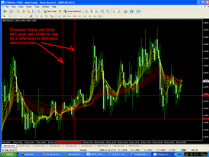The image size is (209, 157).
Task: Click the Windows start button
Action: tap(9, 154)
